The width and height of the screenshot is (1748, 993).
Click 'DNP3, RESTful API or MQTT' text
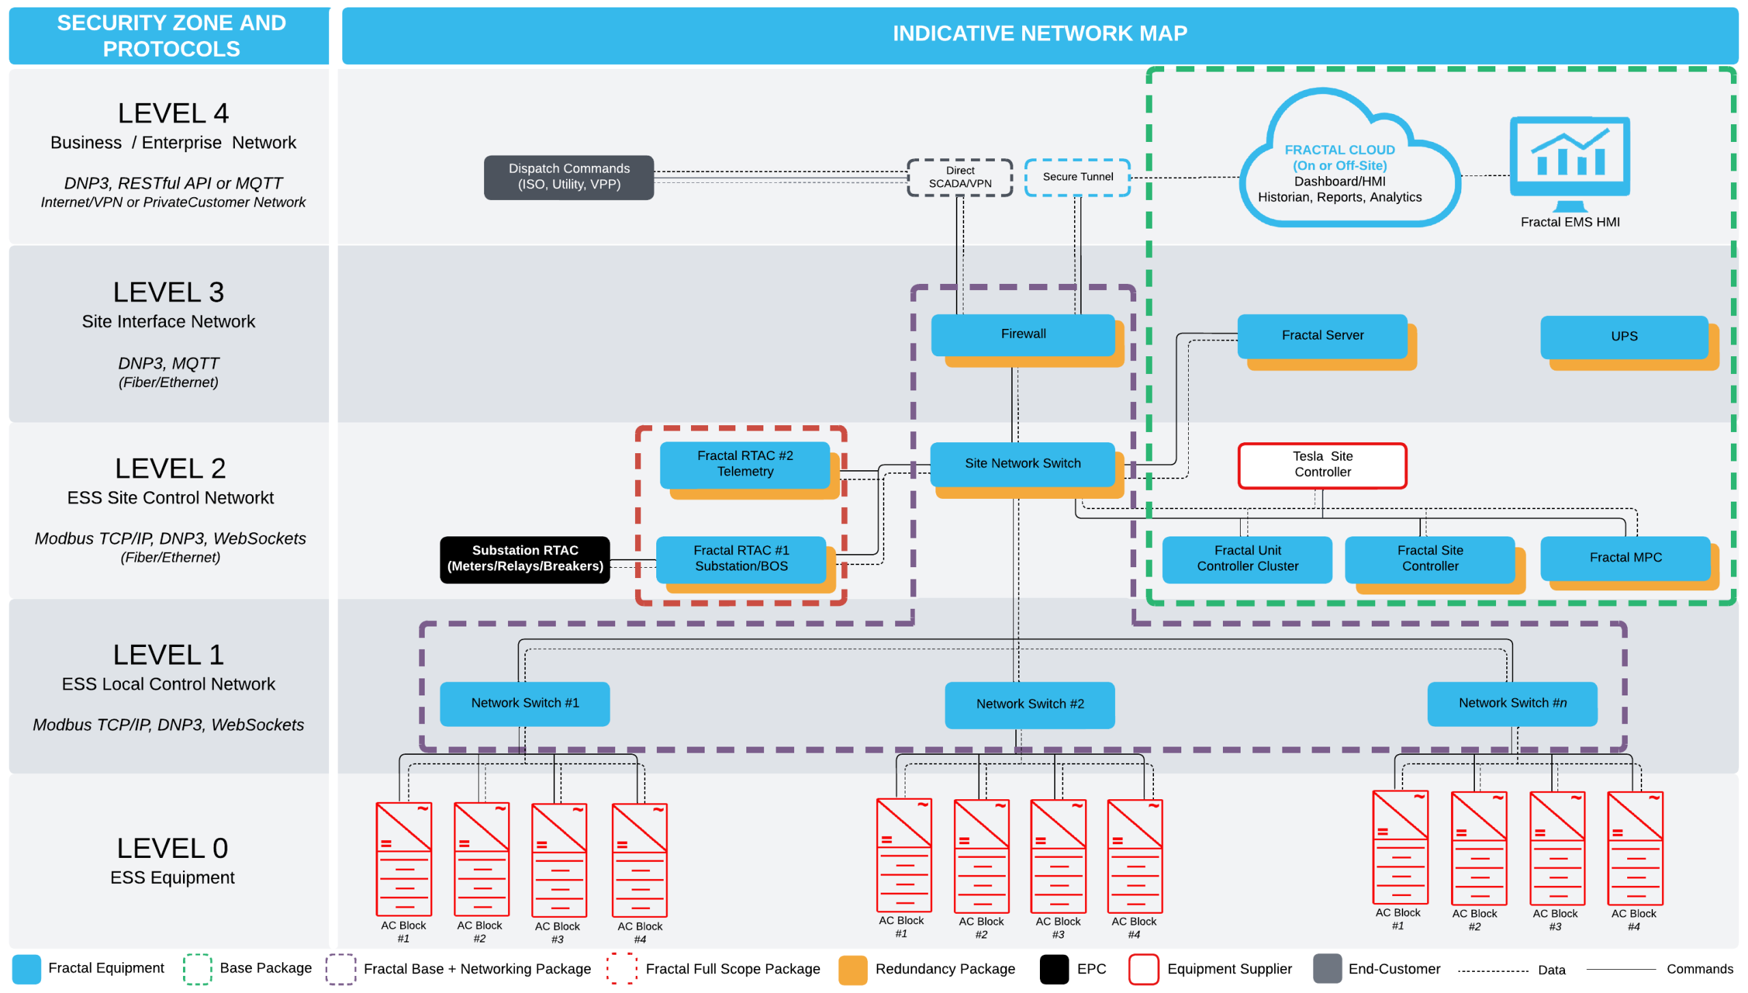[x=173, y=184]
